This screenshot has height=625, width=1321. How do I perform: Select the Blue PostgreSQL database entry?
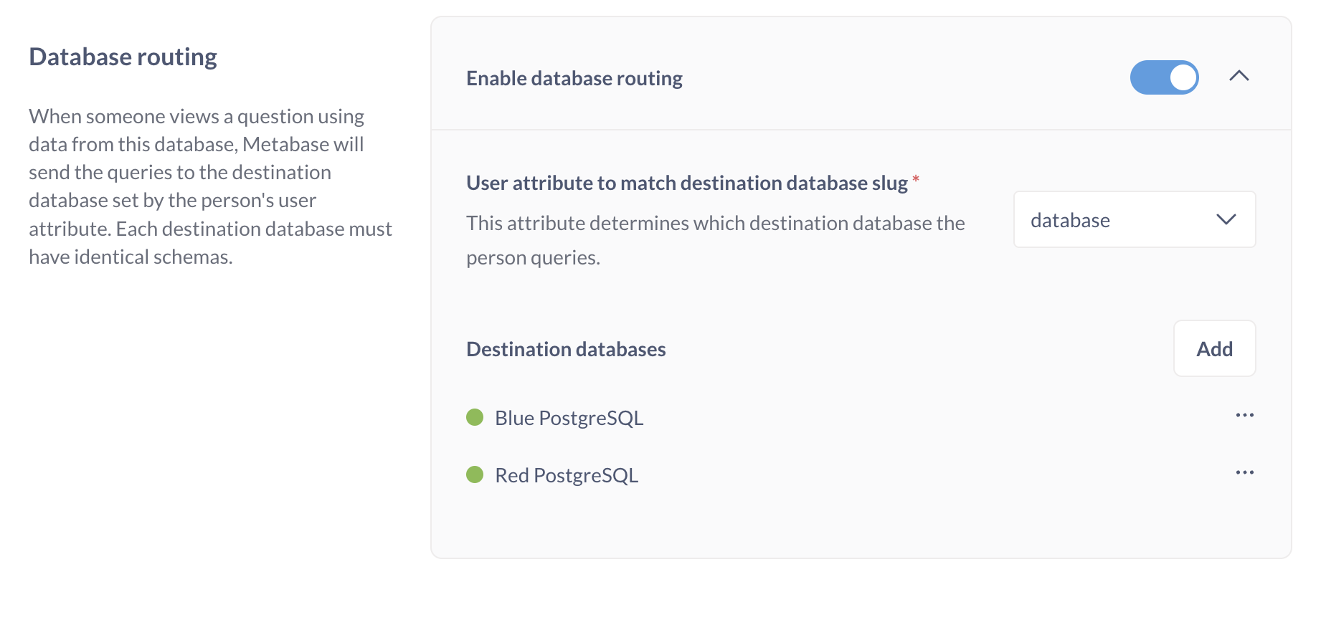click(x=569, y=417)
